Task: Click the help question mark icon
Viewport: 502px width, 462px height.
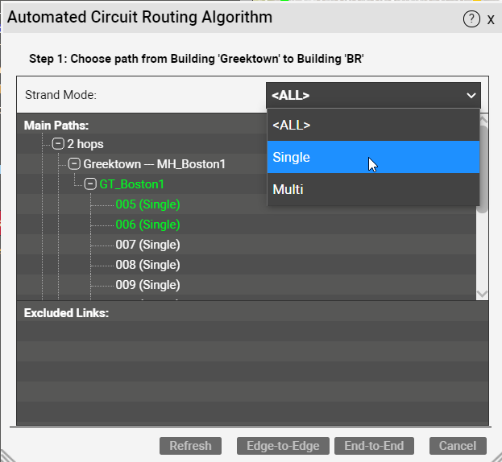Action: [471, 19]
